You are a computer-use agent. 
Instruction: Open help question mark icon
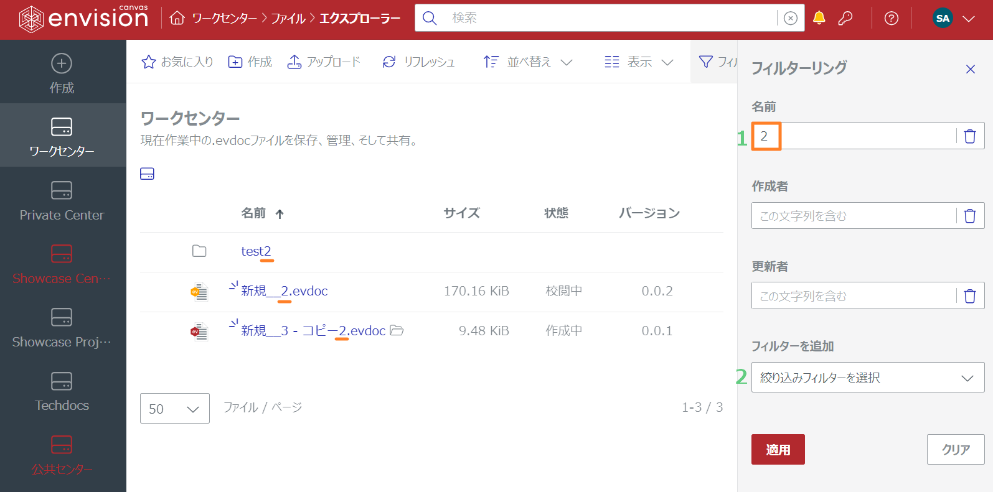pos(892,18)
